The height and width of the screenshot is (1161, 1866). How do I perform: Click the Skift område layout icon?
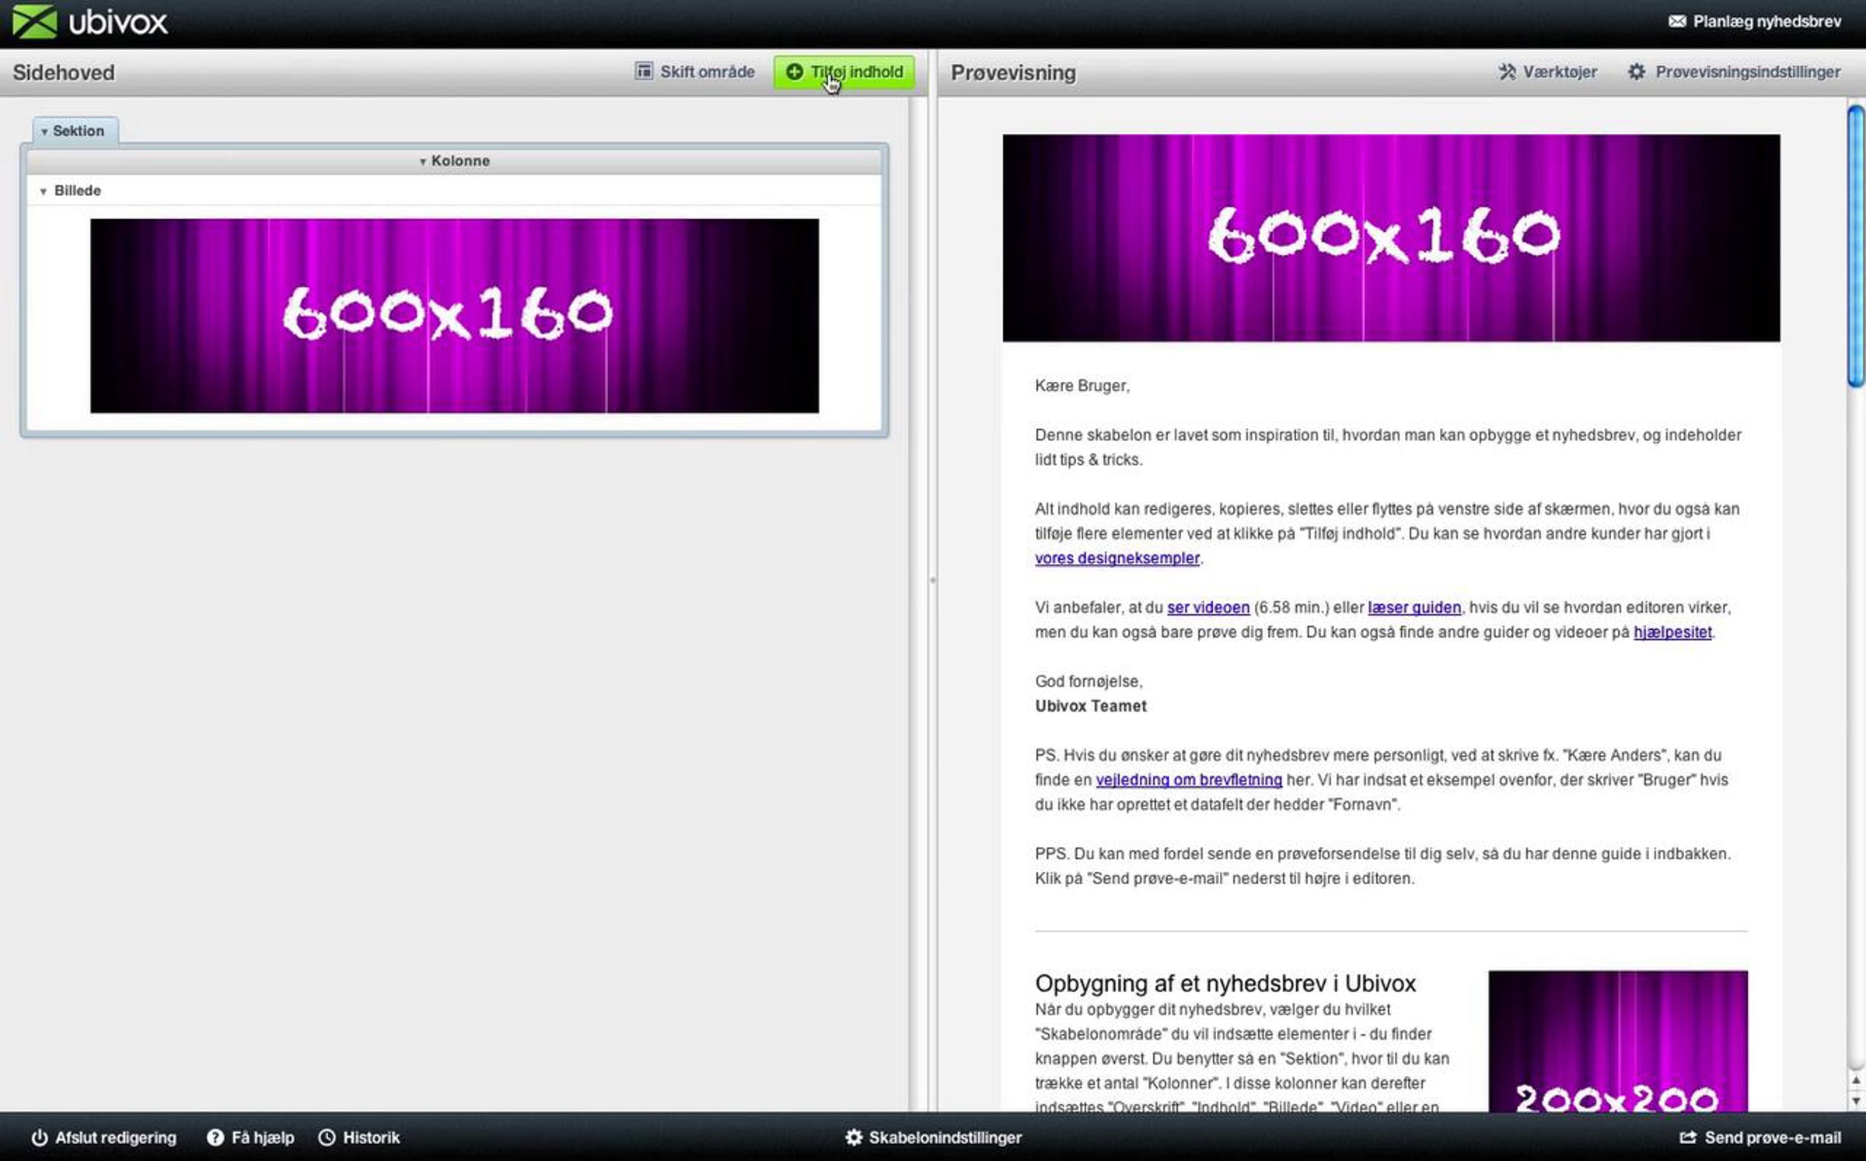pyautogui.click(x=644, y=72)
